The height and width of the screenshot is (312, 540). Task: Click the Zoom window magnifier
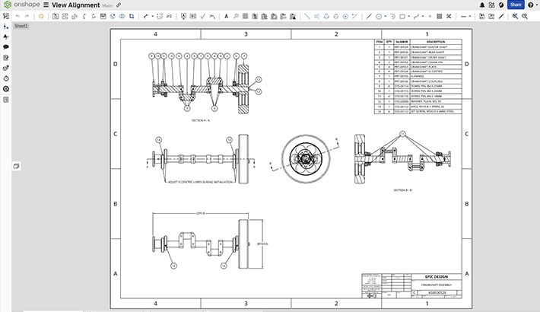tap(525, 16)
